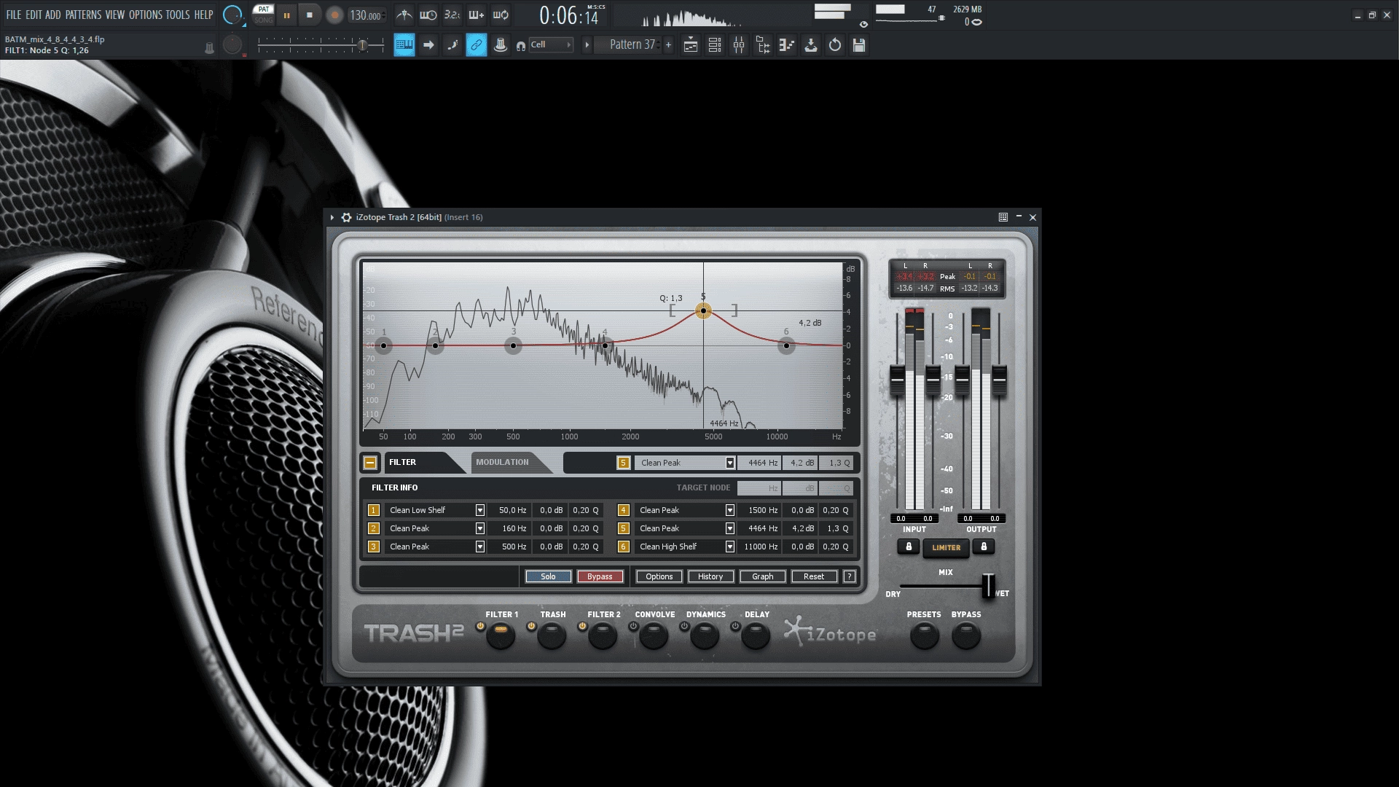This screenshot has width=1399, height=787.
Task: Open the Pattern 37 selector
Action: point(632,45)
